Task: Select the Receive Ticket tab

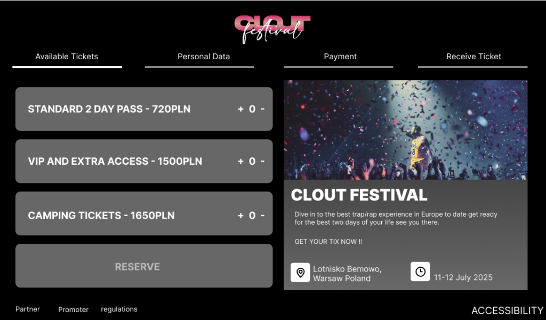Action: [473, 57]
